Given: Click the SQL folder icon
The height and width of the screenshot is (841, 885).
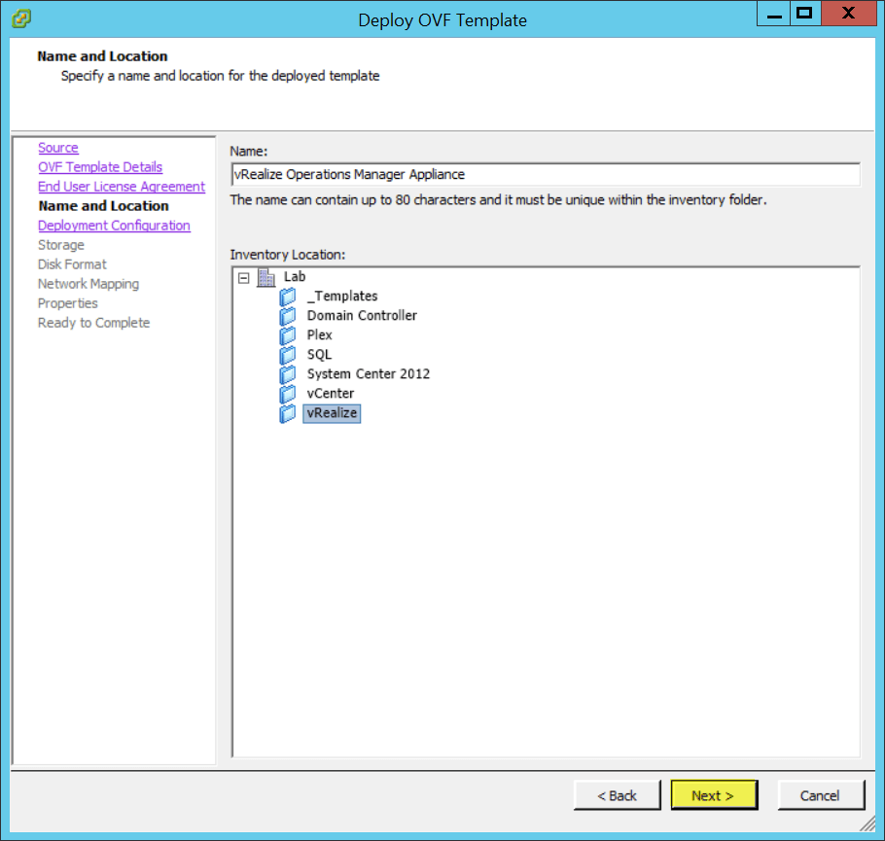Looking at the screenshot, I should [x=288, y=355].
